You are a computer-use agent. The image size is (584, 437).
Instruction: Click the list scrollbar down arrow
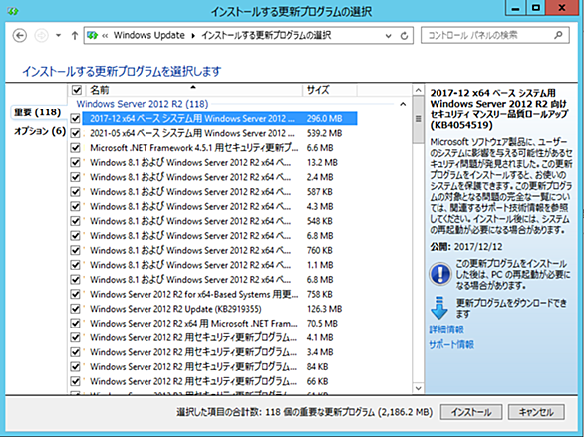pos(418,388)
